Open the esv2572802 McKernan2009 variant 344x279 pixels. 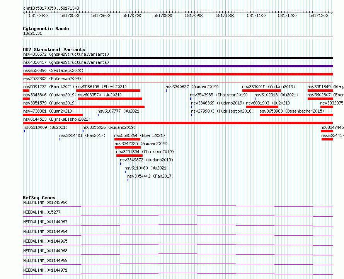point(52,79)
